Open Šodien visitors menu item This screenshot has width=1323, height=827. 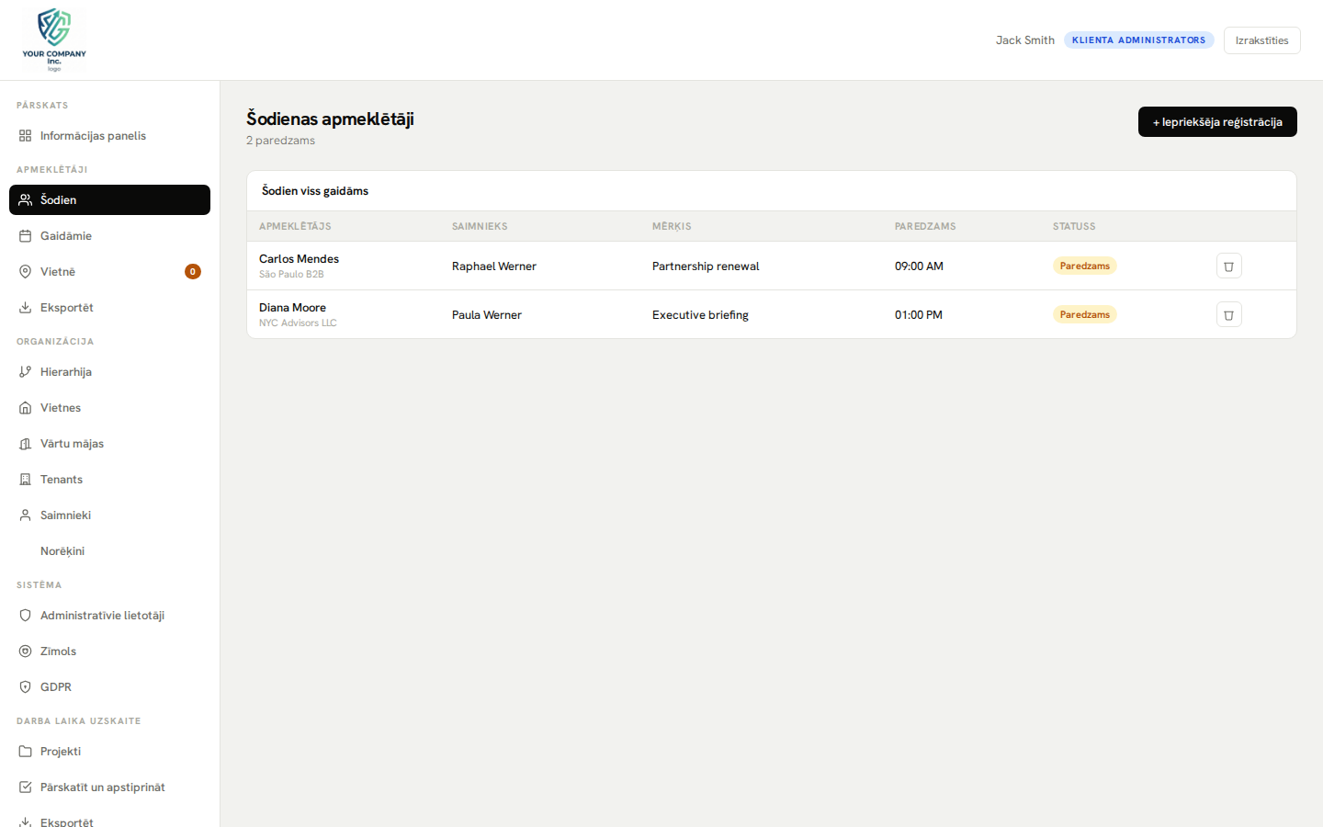109,200
